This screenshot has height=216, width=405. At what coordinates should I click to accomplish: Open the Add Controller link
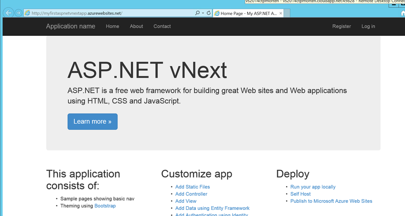click(x=191, y=194)
